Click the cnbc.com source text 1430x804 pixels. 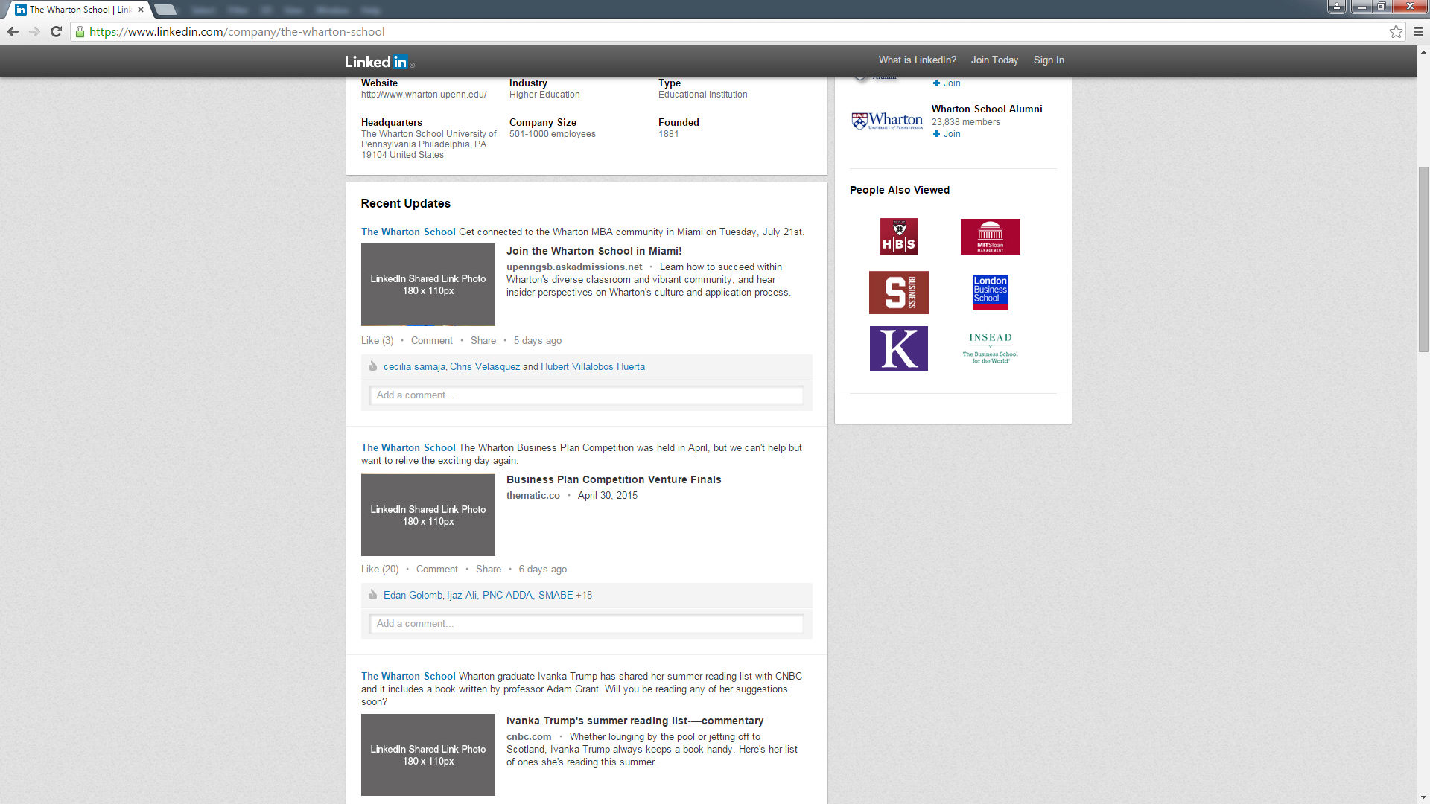pyautogui.click(x=529, y=737)
